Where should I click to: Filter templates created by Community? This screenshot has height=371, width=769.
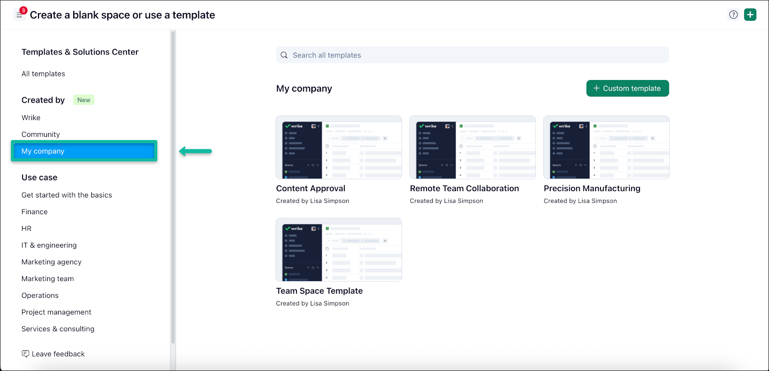[41, 134]
